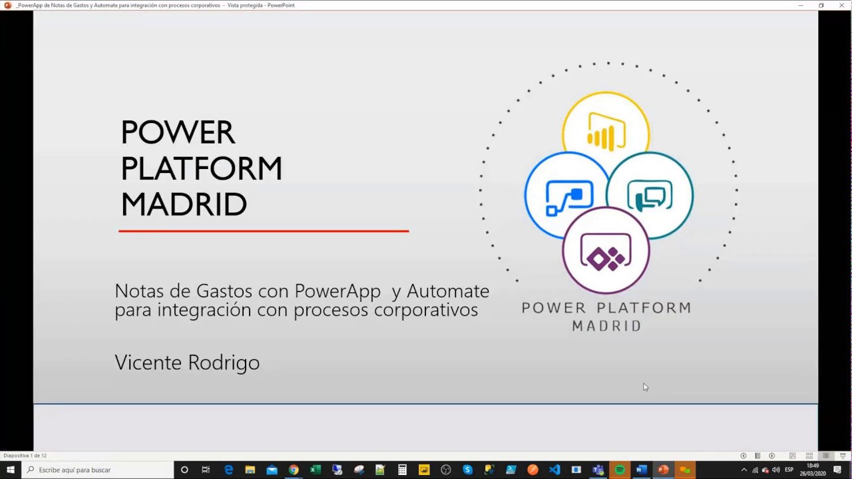This screenshot has width=852, height=479.
Task: Start the Slide Show from the status bar
Action: tap(842, 456)
